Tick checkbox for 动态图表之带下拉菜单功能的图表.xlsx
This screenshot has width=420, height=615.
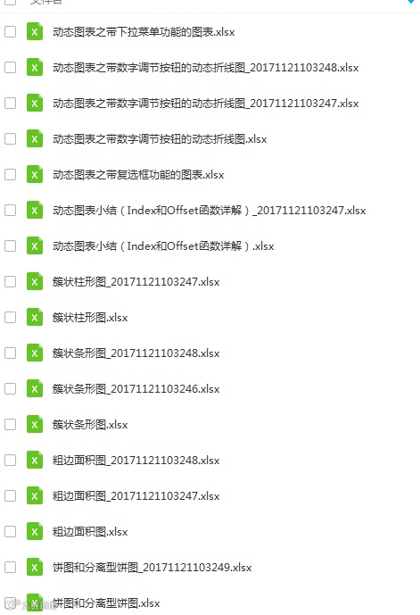click(x=10, y=32)
